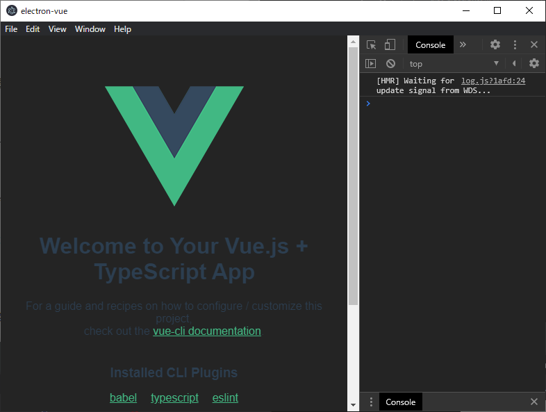Close the DevTools panel
546x412 pixels.
tap(534, 44)
